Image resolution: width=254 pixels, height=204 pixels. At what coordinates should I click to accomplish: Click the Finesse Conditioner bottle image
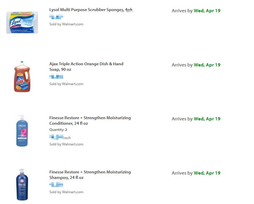[x=22, y=131]
